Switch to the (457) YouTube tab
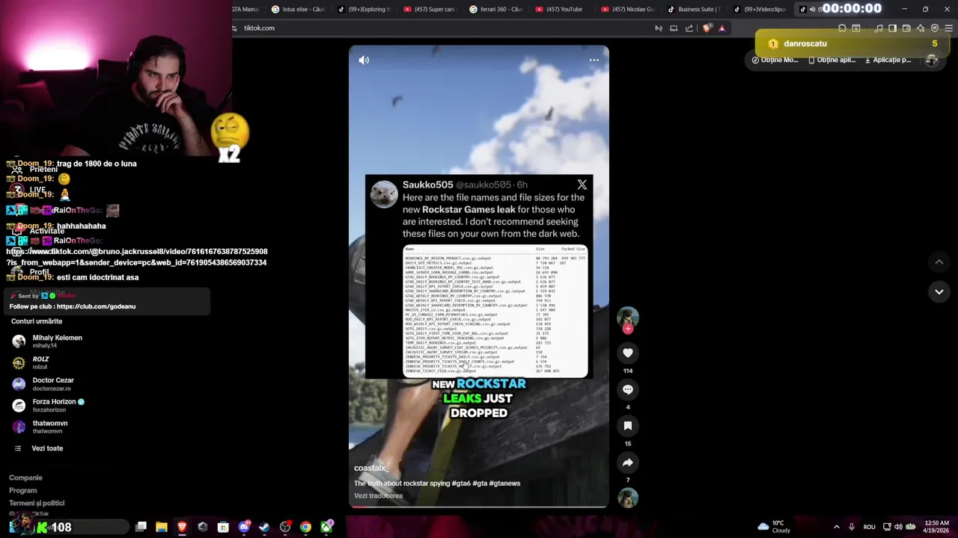The image size is (958, 538). coord(563,9)
